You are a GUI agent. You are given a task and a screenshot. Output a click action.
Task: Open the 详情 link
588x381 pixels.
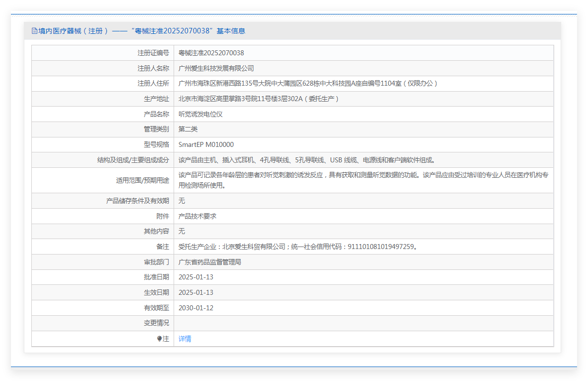(x=185, y=339)
